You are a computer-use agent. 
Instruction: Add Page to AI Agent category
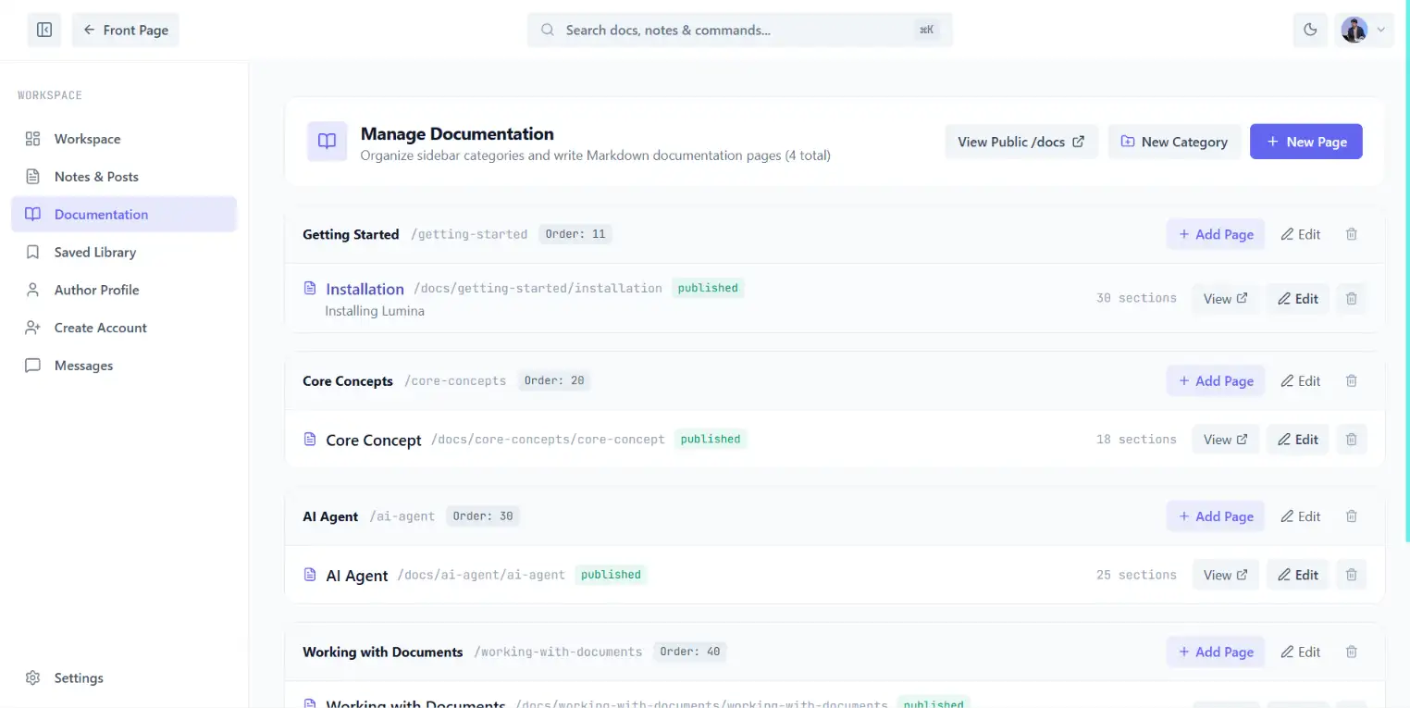1216,516
